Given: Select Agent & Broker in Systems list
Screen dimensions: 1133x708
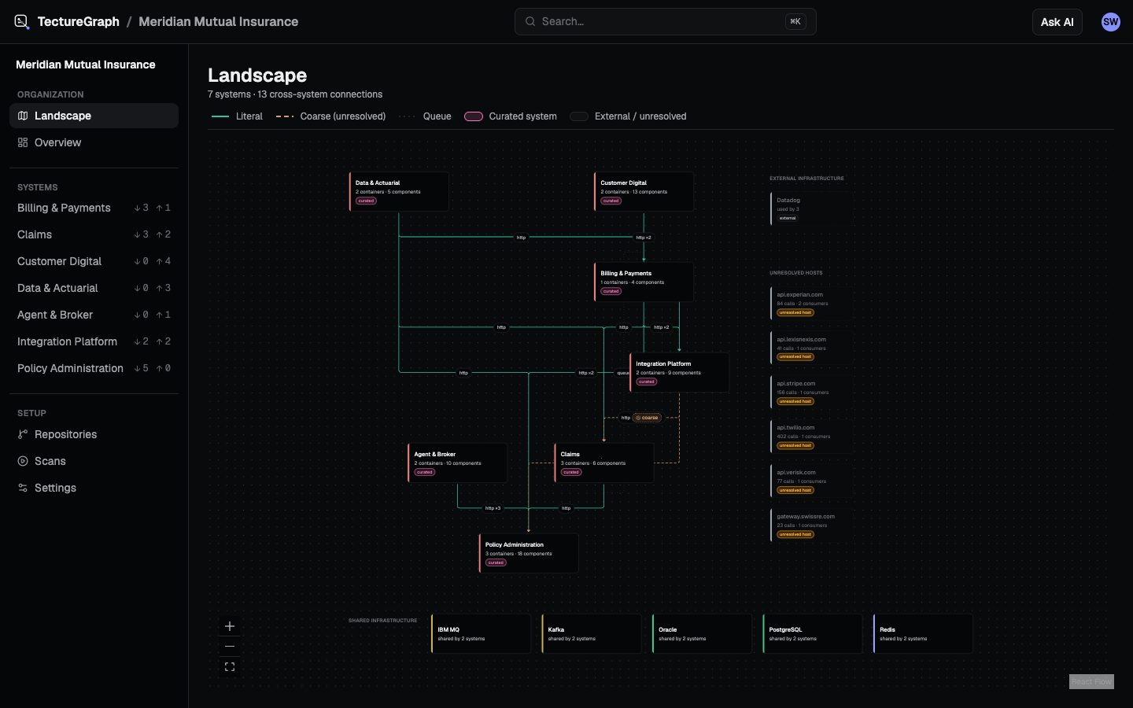Looking at the screenshot, I should point(94,315).
